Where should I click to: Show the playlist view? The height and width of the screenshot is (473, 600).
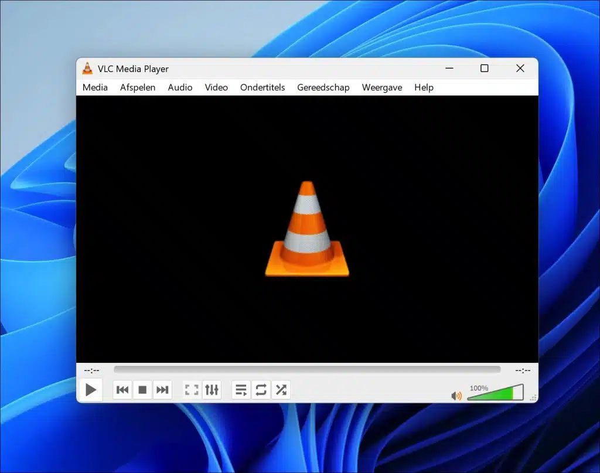(241, 390)
